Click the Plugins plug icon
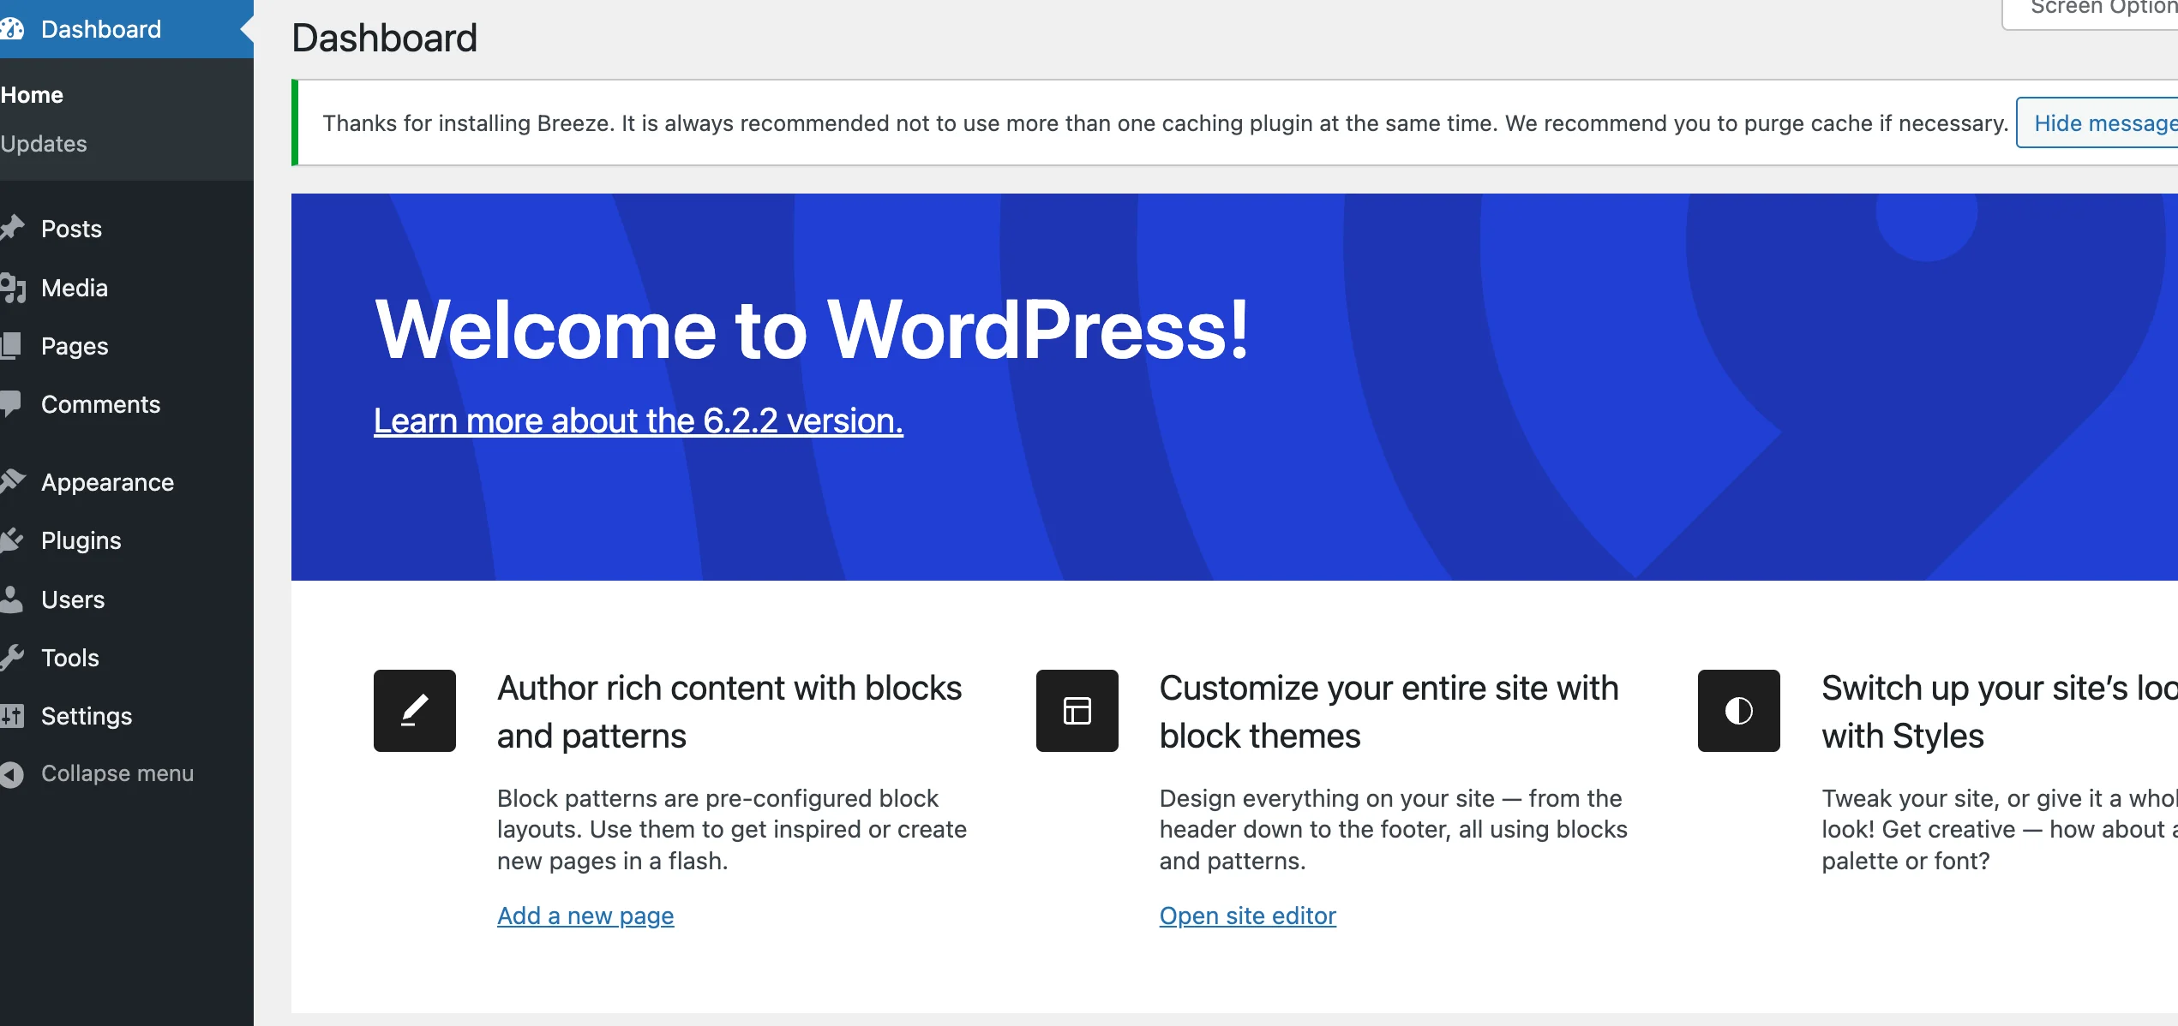2178x1026 pixels. click(x=12, y=540)
